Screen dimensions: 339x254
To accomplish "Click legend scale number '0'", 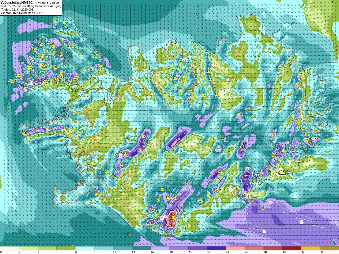I will pyautogui.click(x=1, y=252).
